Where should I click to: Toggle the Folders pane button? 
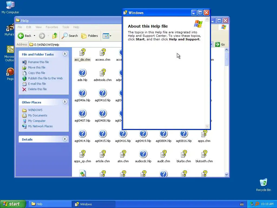[x=89, y=36]
